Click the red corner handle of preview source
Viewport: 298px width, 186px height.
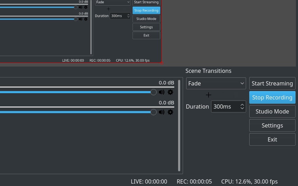click(x=162, y=63)
